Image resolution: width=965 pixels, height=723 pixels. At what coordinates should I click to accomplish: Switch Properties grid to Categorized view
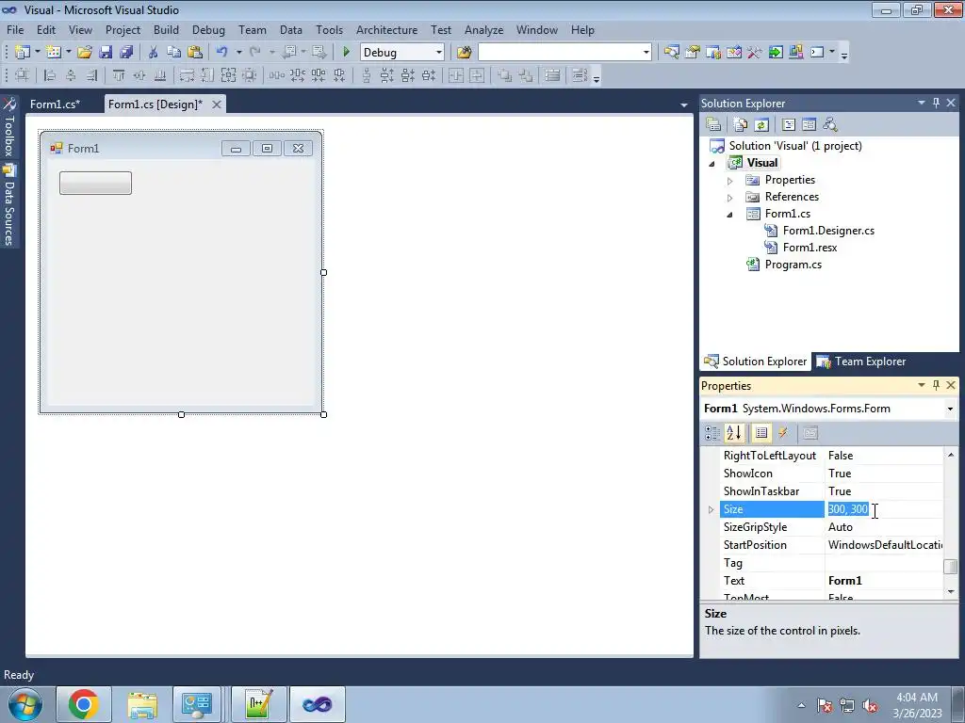tap(712, 433)
